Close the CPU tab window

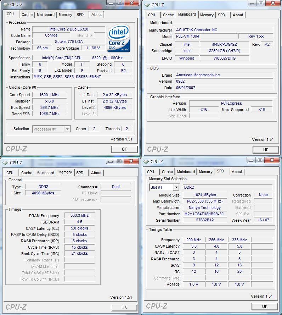click(x=131, y=3)
